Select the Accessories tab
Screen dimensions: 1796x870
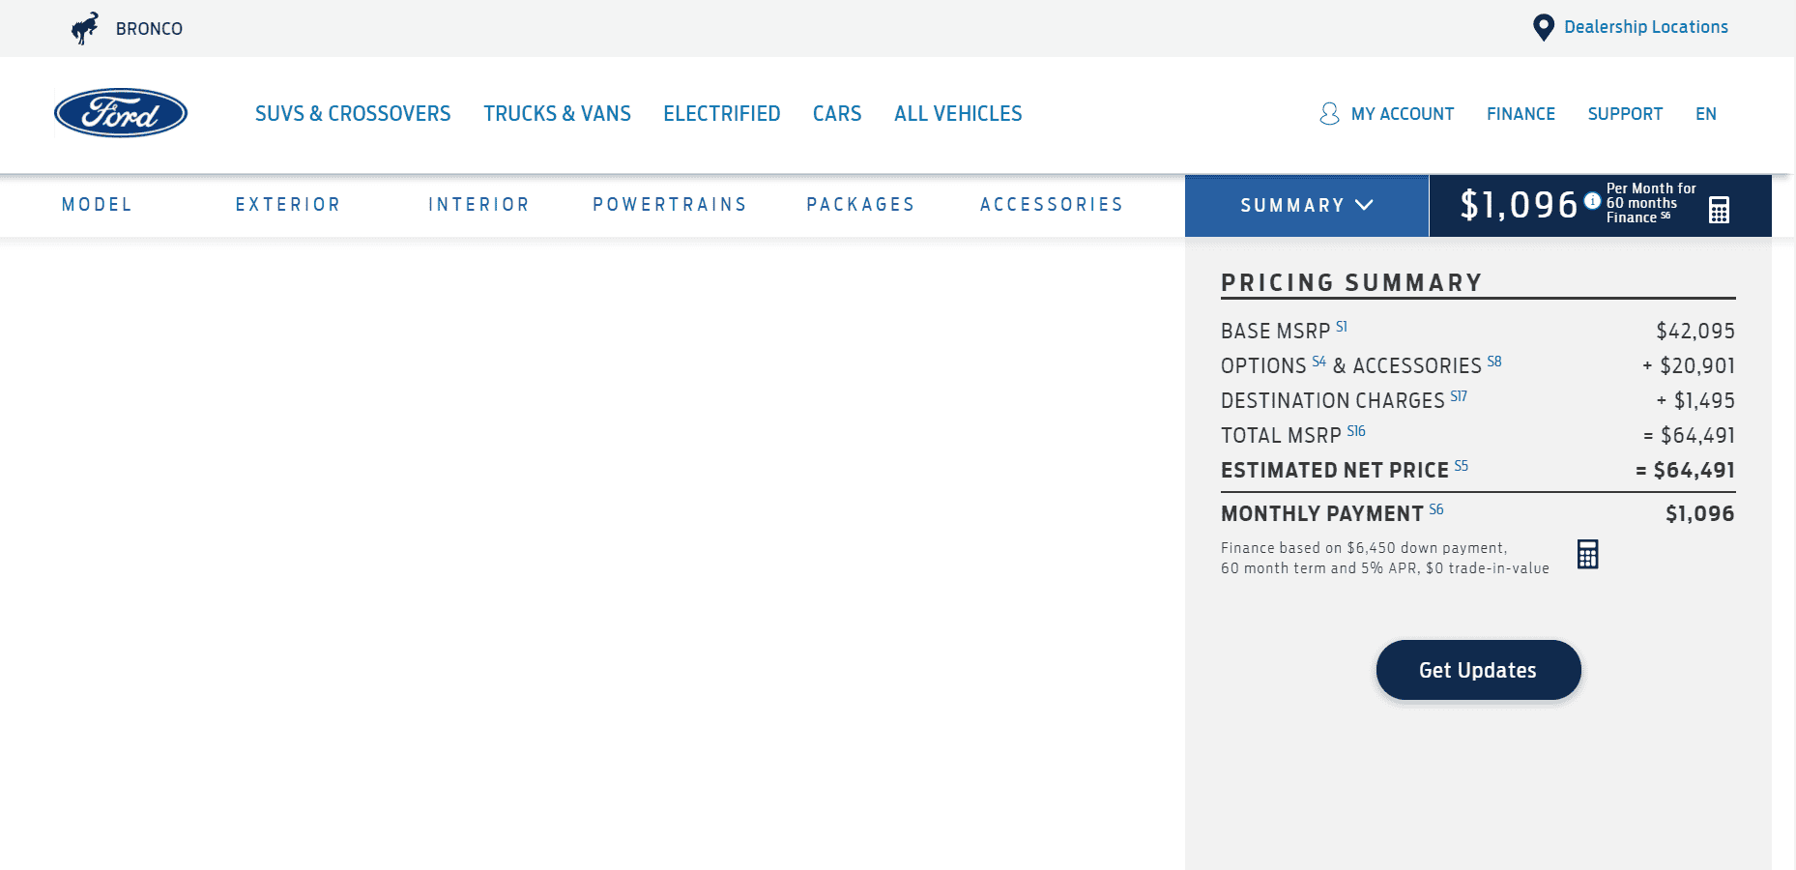[x=1052, y=205]
